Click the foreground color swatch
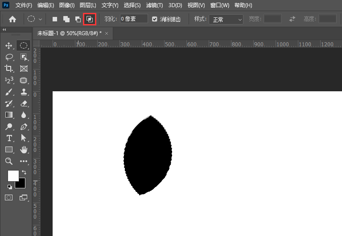This screenshot has width=342, height=236. [x=13, y=175]
